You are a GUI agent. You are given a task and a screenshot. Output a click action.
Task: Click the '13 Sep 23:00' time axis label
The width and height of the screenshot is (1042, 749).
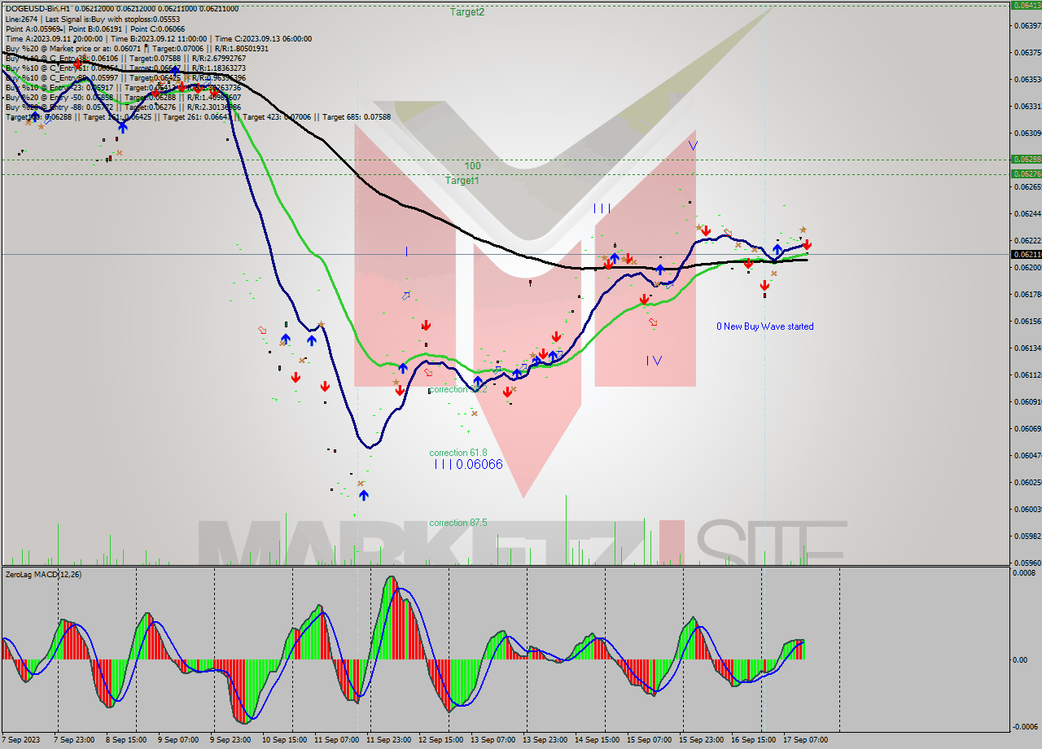tap(545, 740)
